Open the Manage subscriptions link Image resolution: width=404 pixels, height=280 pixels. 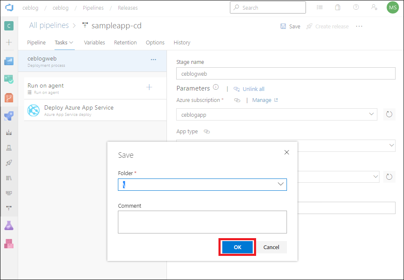265,100
